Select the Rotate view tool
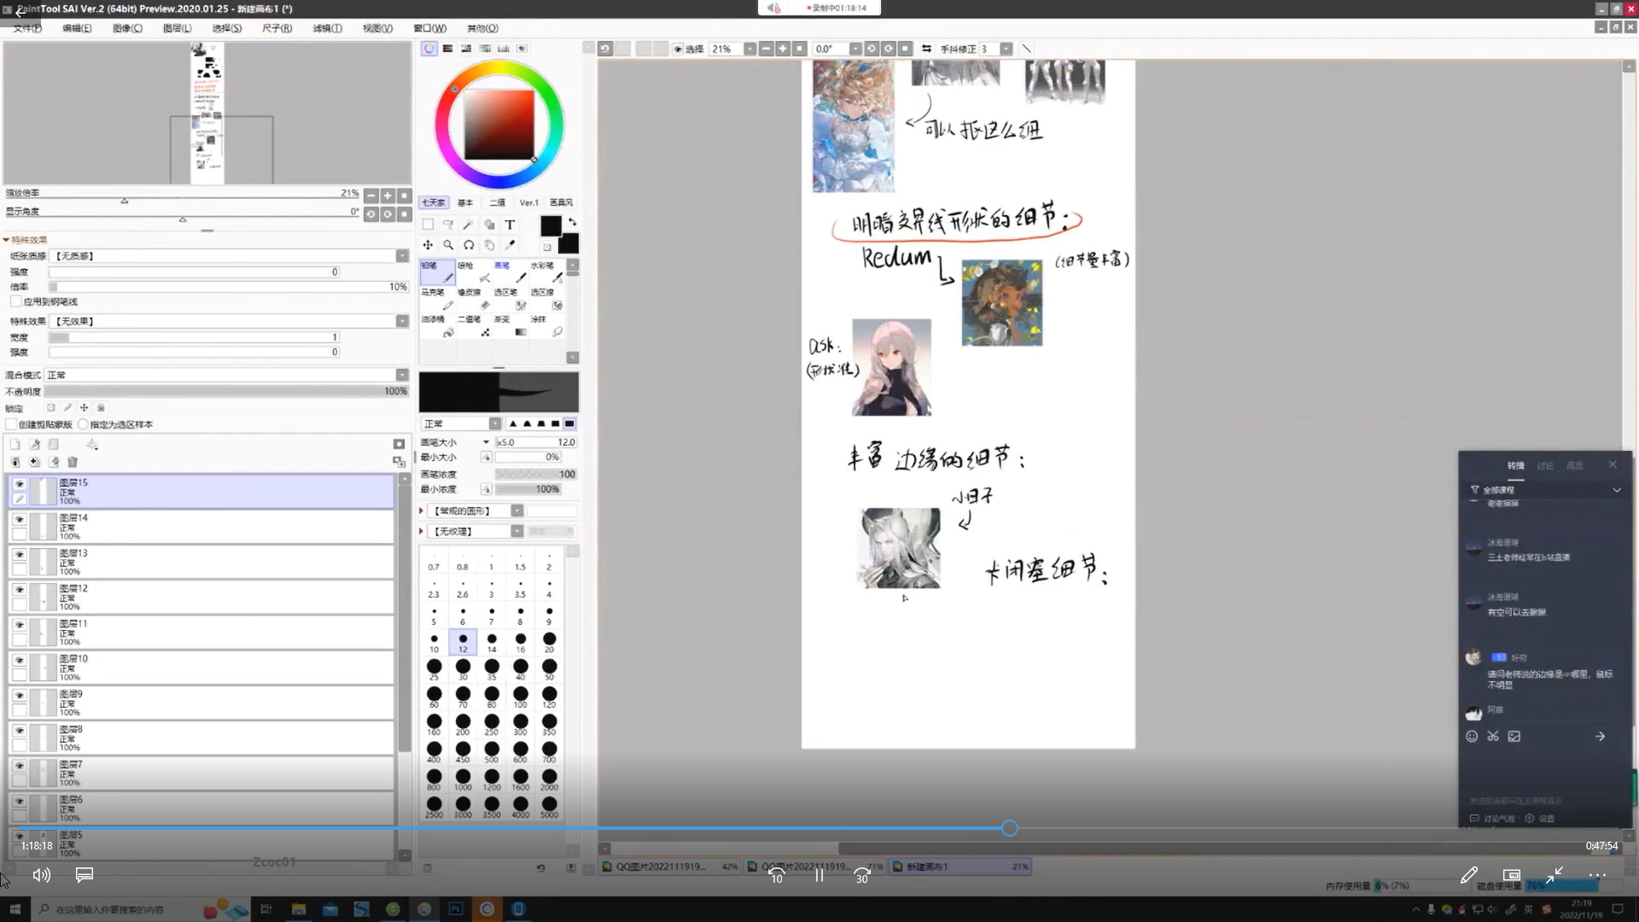1639x922 pixels. [469, 245]
